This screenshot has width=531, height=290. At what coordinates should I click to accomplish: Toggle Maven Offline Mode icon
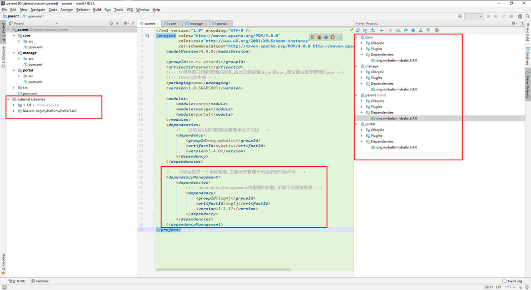pos(406,30)
